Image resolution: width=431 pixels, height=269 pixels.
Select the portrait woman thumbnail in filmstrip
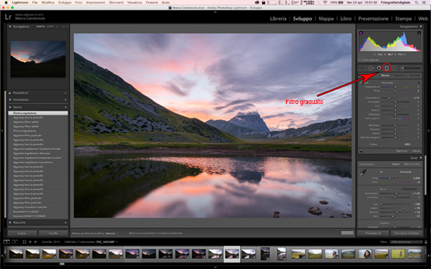(365, 254)
